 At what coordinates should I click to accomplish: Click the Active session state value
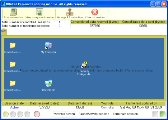14,107
